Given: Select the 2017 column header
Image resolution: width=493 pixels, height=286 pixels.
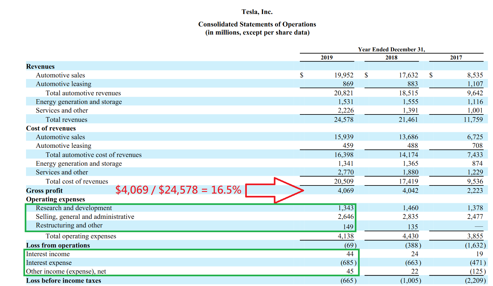Looking at the screenshot, I should click(456, 57).
